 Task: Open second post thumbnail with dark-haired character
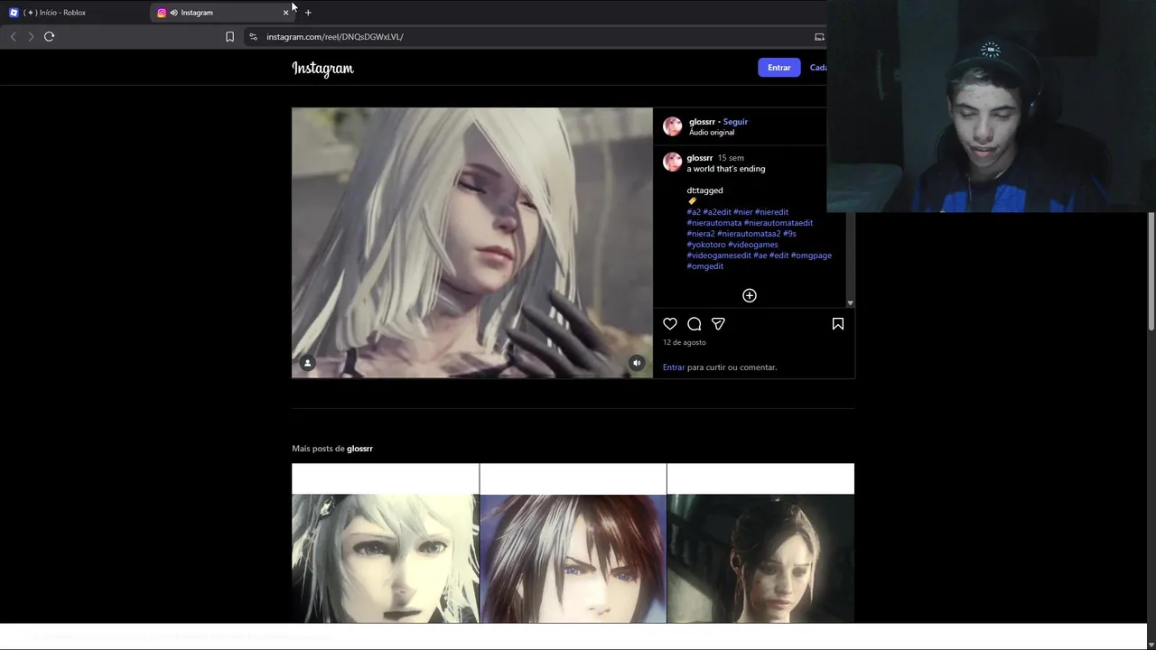pyautogui.click(x=573, y=543)
